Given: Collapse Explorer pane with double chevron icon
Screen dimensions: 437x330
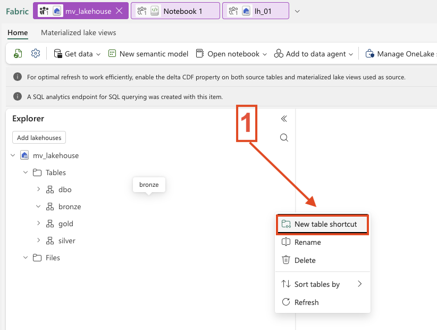Looking at the screenshot, I should click(x=284, y=119).
